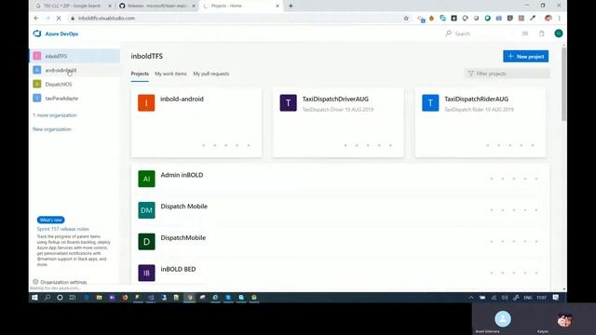This screenshot has height=335, width=596.
Task: Click the AI project avatar icon
Action: (146, 179)
